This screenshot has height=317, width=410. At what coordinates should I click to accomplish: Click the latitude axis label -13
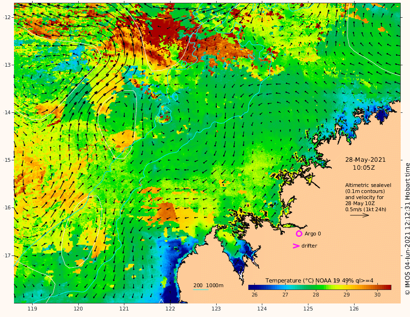pos(7,65)
